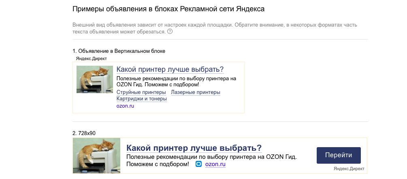
Task: Click the page heading Примеры объявления
Action: point(168,9)
